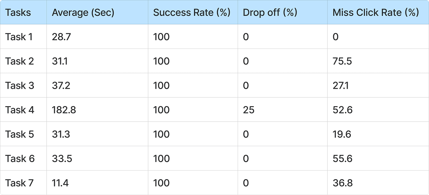The image size is (429, 195).
Task: Select the Task 1 row label
Action: pyautogui.click(x=19, y=37)
